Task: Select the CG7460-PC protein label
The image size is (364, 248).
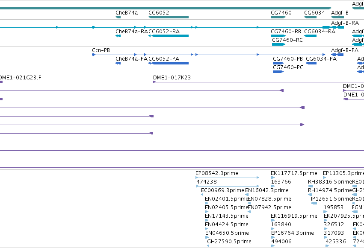Action: pos(288,67)
